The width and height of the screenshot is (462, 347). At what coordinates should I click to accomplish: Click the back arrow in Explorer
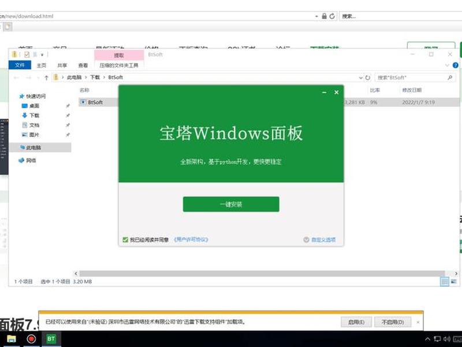tap(16, 77)
